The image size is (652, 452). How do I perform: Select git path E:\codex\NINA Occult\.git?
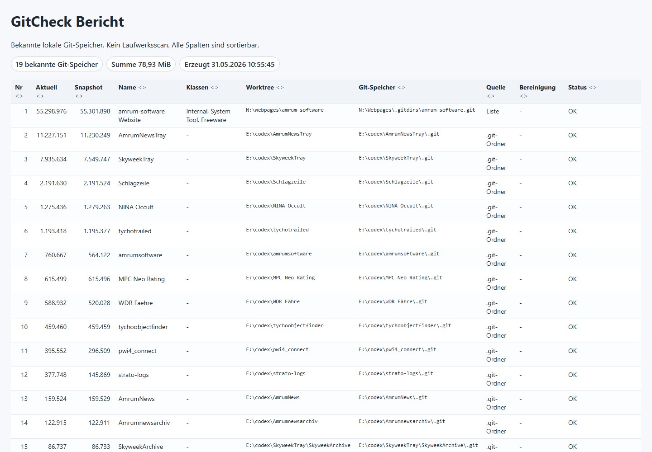point(396,206)
